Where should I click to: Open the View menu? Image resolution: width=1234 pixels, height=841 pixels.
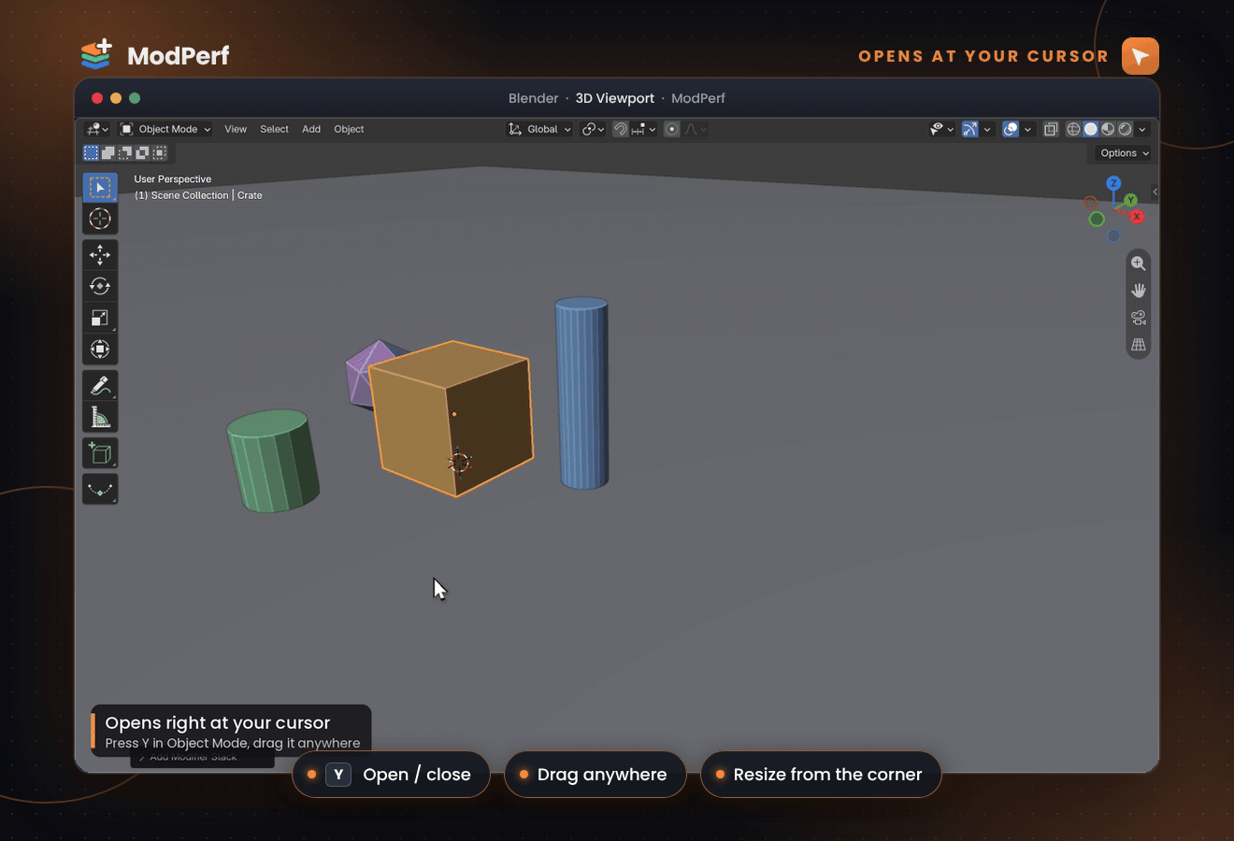(x=236, y=129)
